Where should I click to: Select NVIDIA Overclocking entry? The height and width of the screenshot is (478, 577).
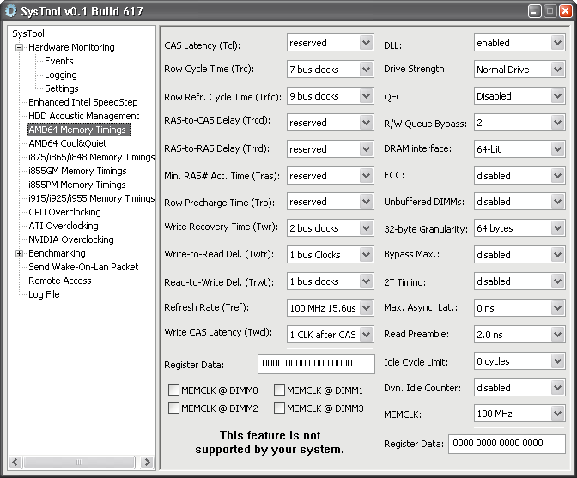coord(70,239)
